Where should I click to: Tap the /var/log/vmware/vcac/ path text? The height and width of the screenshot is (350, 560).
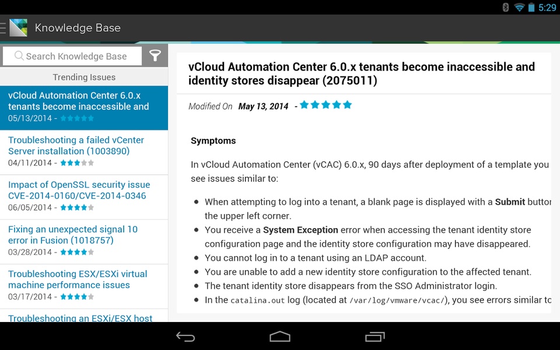[x=397, y=300]
